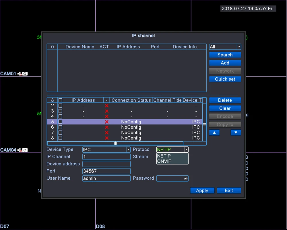Check the box for channel row 7
Viewport: 287px width, 230px height.
point(60,133)
